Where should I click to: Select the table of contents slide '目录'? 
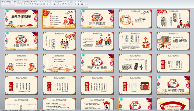[59, 19]
